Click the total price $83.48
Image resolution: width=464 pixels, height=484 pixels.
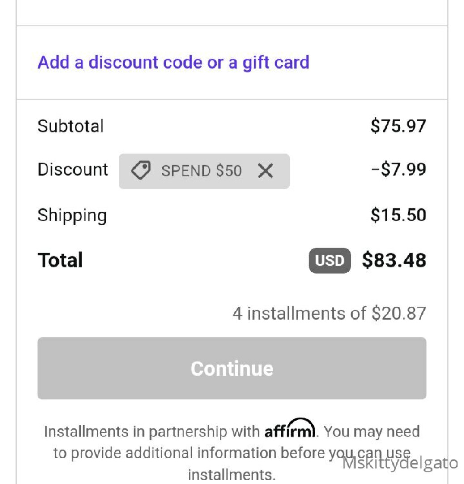pos(394,260)
